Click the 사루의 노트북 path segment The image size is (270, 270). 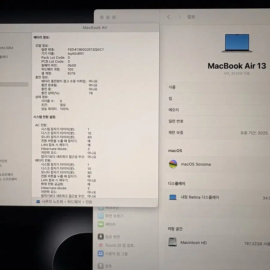pyautogui.click(x=52, y=202)
